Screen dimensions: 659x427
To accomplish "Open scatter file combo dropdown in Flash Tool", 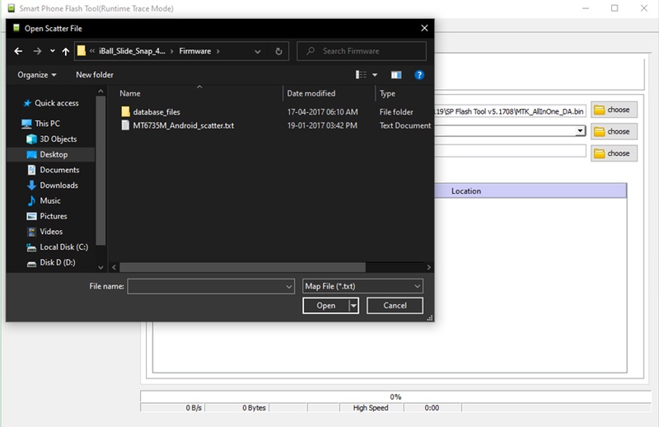I will tap(580, 131).
